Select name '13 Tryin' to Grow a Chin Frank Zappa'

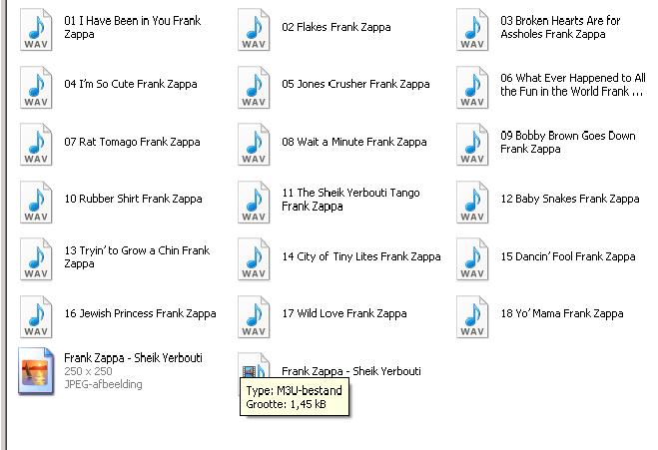click(x=137, y=257)
